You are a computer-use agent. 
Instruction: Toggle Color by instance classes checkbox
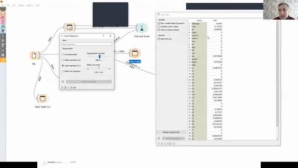[159, 30]
